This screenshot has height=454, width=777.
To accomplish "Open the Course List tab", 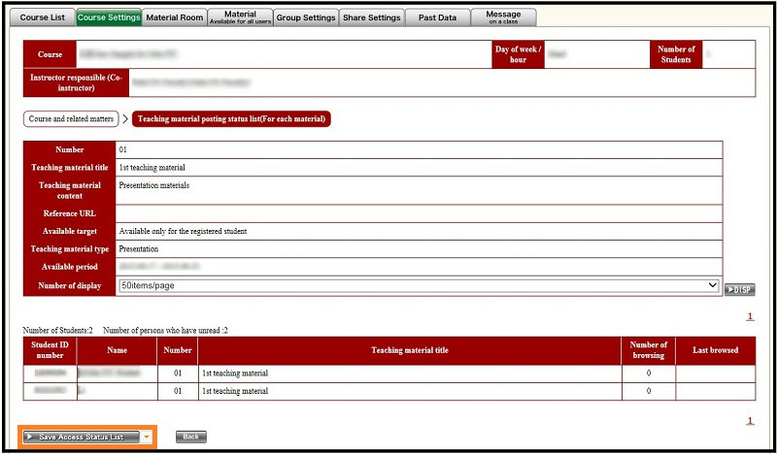I will click(42, 17).
